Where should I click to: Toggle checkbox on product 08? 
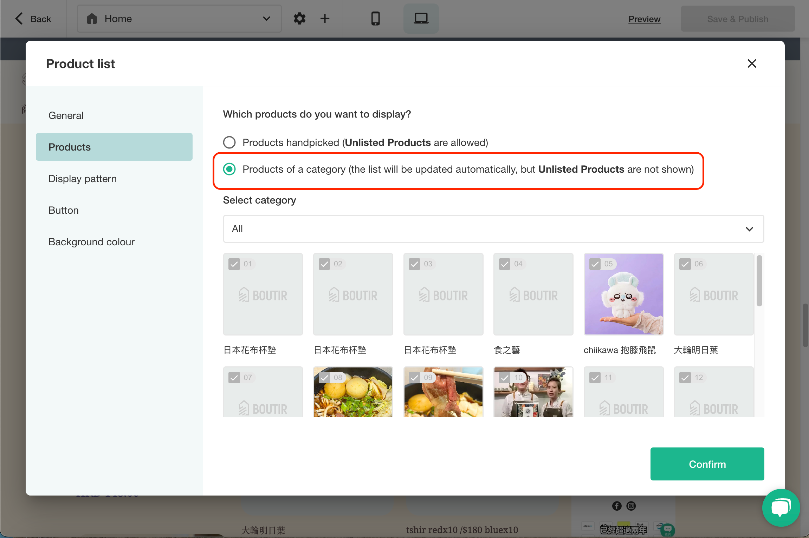324,378
